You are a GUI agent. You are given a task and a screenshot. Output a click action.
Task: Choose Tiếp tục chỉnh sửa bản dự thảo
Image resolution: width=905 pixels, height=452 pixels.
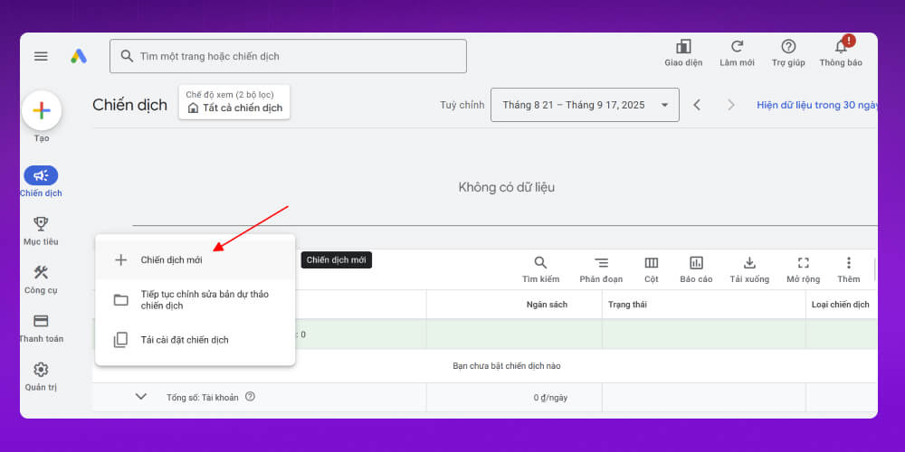tap(204, 300)
